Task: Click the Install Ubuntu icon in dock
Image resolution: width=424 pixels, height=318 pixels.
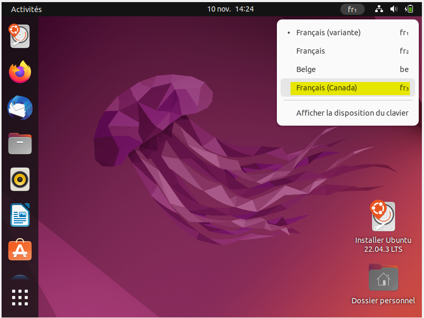Action: (20, 36)
